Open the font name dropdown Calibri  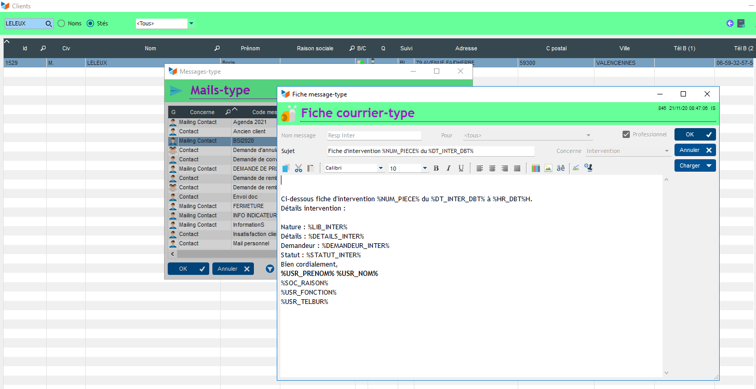(x=381, y=168)
